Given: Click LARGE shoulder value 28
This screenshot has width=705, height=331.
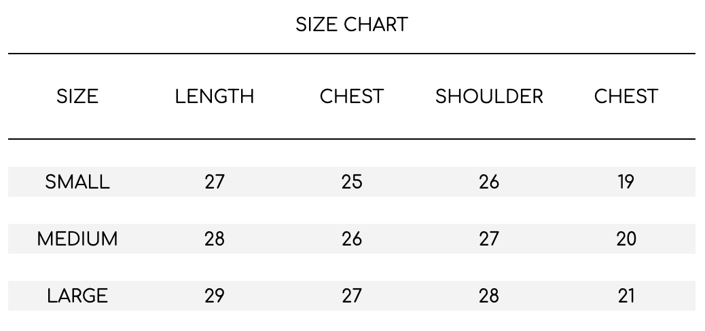Looking at the screenshot, I should pyautogui.click(x=489, y=296).
